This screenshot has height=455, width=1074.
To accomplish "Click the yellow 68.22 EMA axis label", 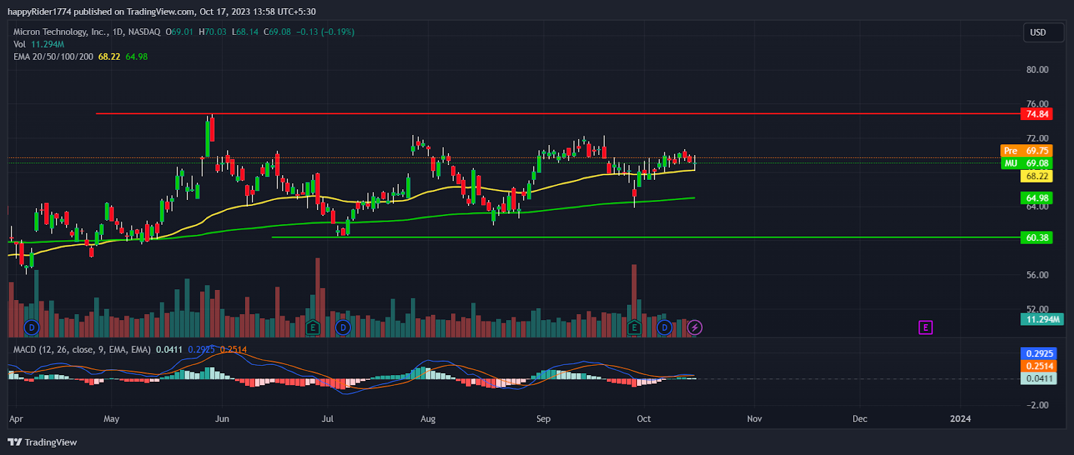I will 1037,176.
